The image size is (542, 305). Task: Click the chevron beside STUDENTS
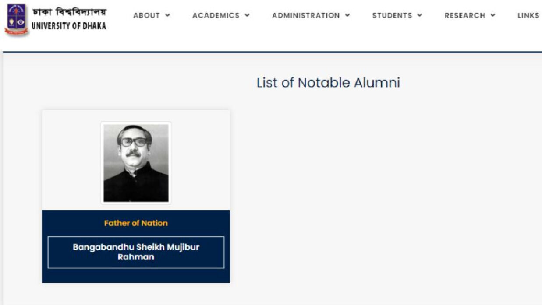(420, 15)
